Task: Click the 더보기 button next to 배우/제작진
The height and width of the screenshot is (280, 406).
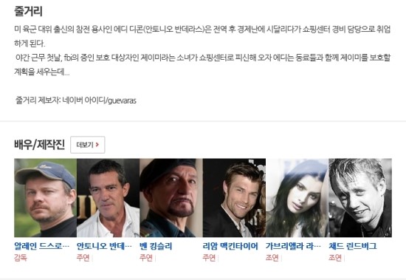Action: click(x=88, y=145)
